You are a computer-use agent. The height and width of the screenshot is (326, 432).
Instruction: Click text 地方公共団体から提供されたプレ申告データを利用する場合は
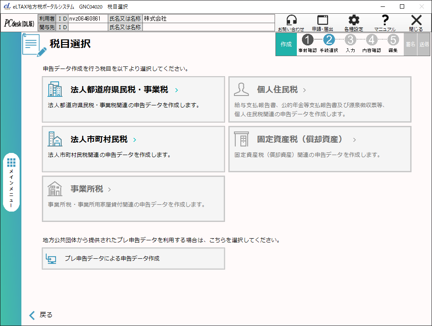(x=123, y=240)
